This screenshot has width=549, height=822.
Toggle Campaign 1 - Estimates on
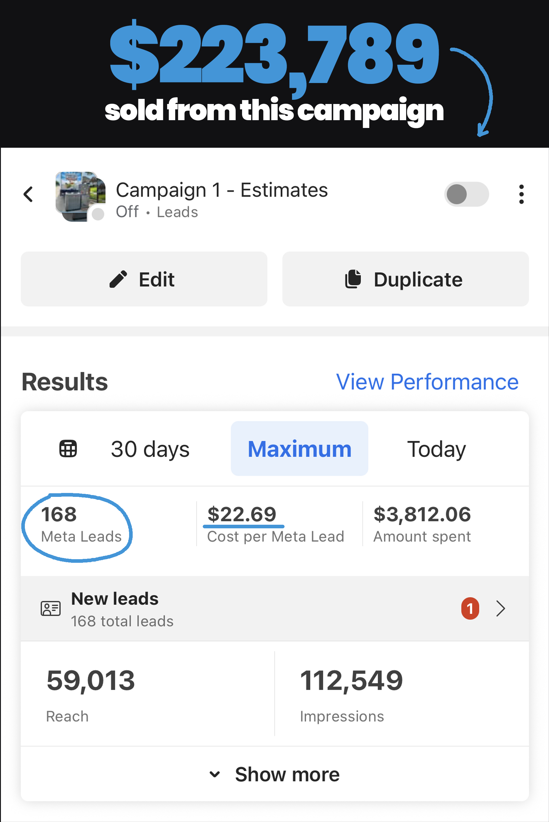click(x=466, y=194)
